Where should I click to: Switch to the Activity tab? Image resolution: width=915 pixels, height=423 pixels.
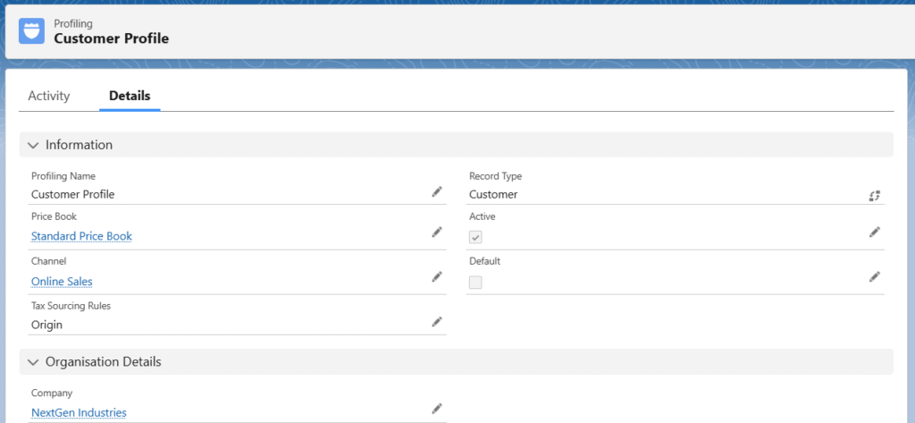[49, 96]
